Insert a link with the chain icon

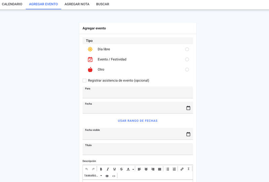tap(182, 169)
